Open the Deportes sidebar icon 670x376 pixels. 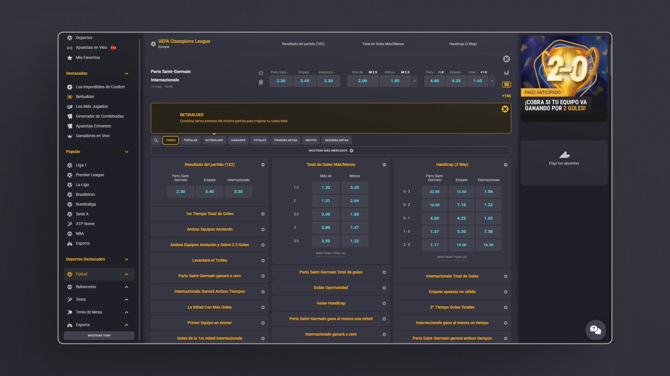[70, 38]
